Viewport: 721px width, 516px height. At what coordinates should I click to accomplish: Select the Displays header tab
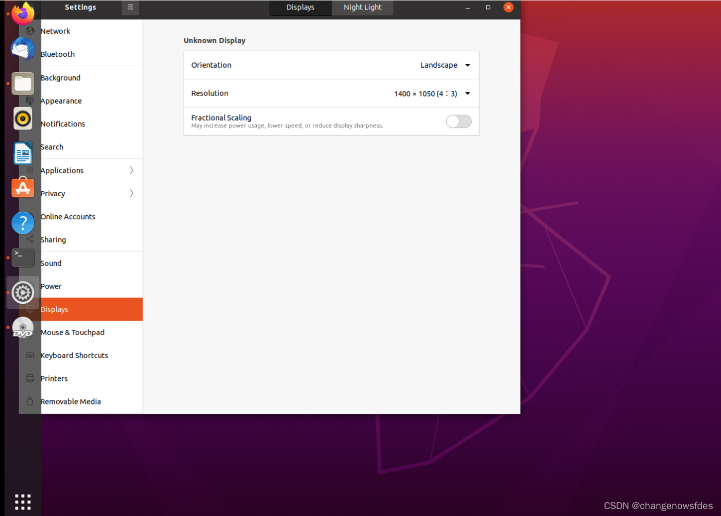tap(301, 7)
